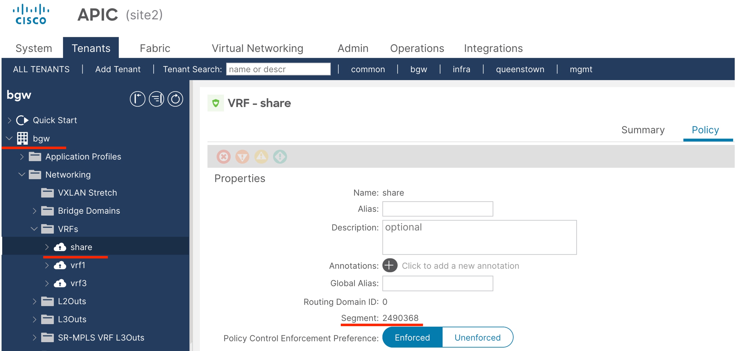Set policy enforcement to Enforced
Image resolution: width=740 pixels, height=351 pixels.
click(412, 338)
